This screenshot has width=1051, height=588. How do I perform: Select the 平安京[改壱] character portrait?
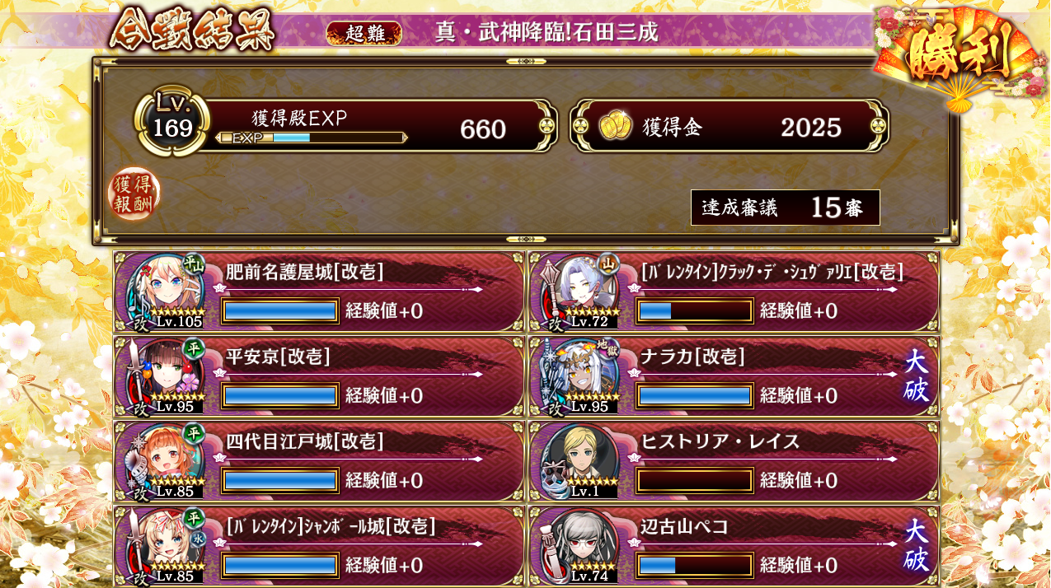166,377
